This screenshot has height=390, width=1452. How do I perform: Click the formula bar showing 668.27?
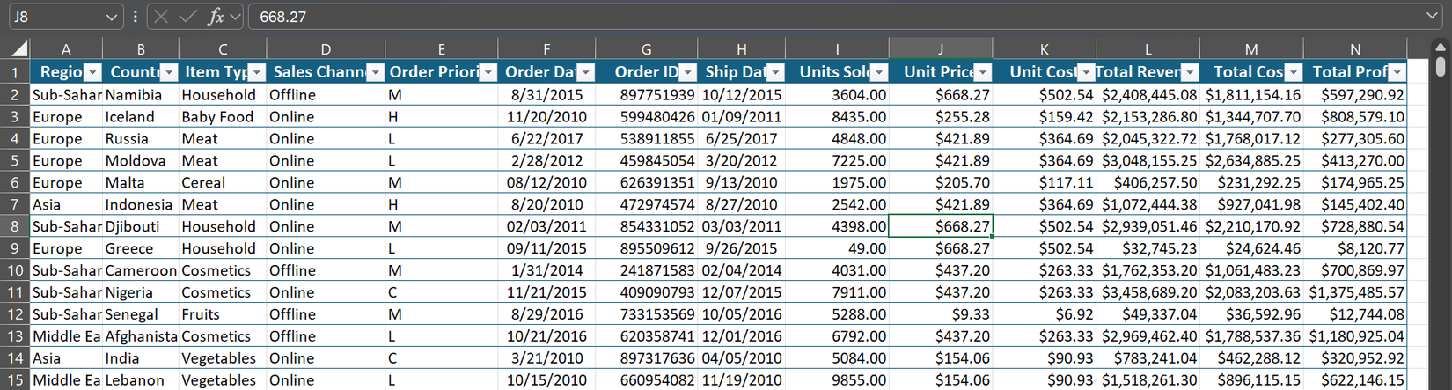(x=836, y=17)
